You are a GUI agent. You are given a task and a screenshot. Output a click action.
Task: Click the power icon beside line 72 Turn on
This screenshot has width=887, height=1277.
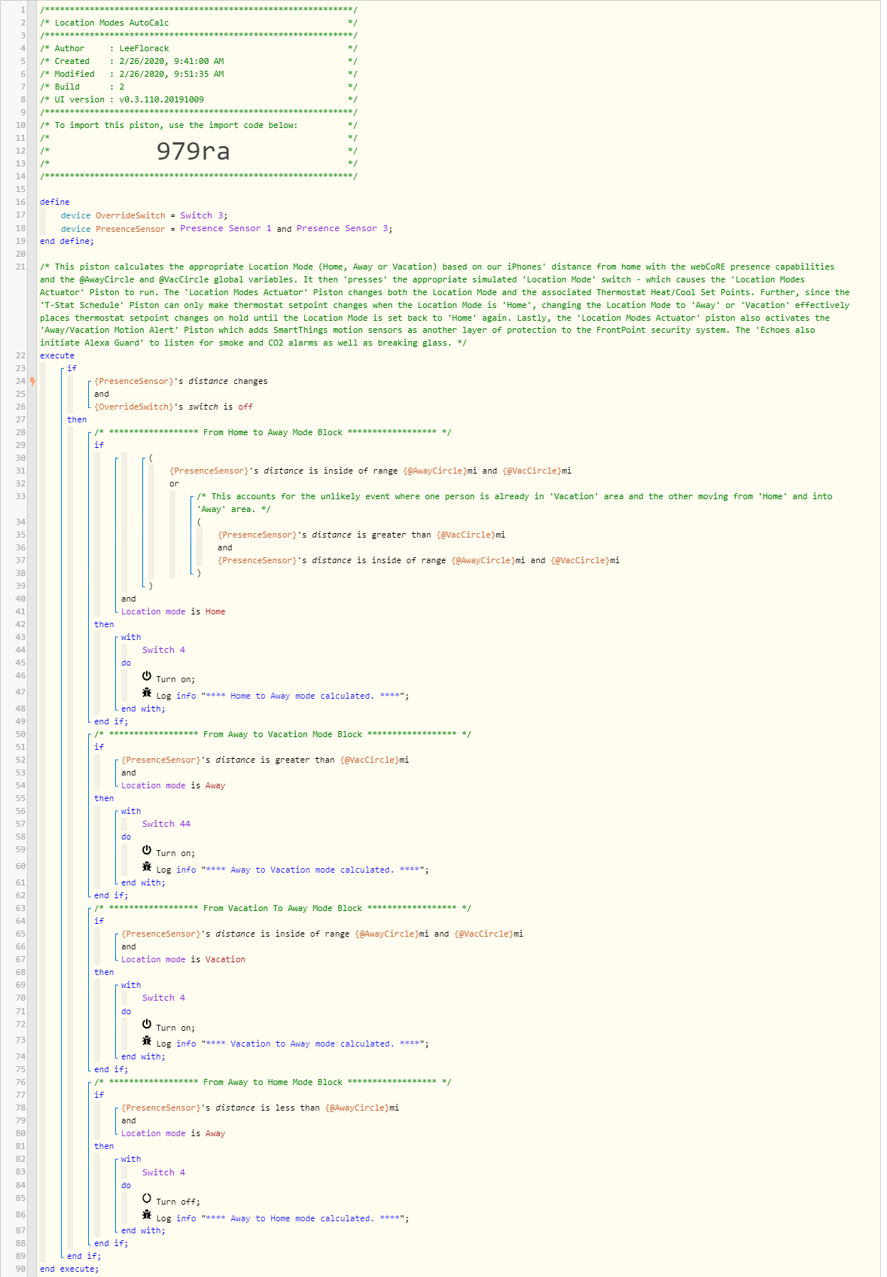pos(147,1025)
